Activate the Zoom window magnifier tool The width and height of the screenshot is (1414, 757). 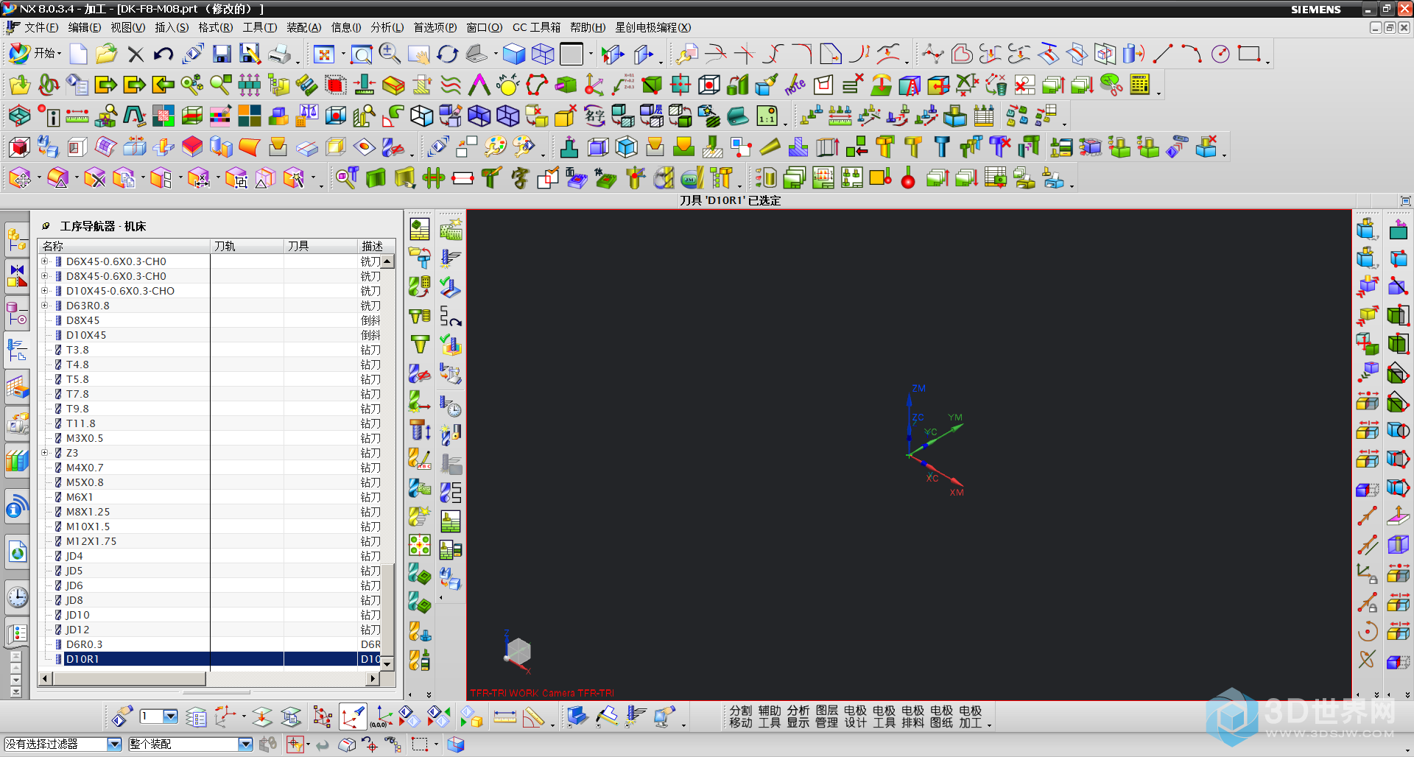[x=362, y=54]
